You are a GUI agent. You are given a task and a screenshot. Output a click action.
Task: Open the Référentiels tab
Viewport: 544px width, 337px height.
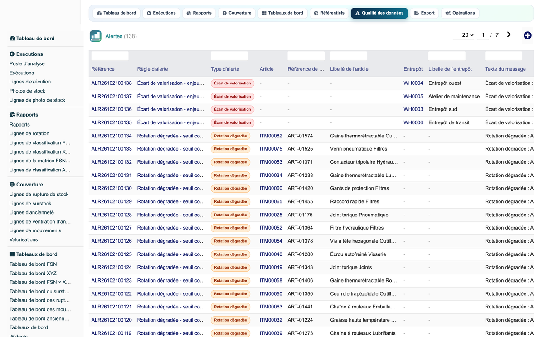[x=329, y=13]
